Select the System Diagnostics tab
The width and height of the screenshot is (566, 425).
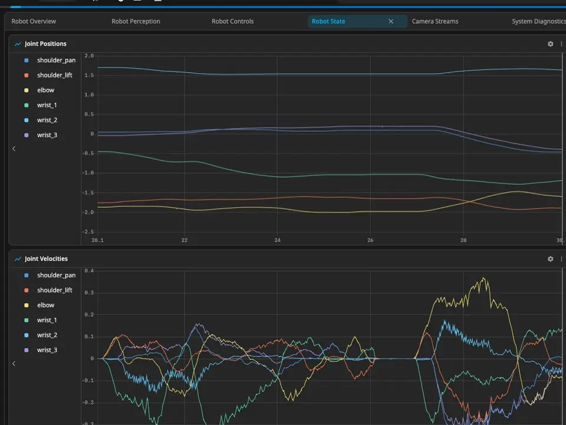538,21
